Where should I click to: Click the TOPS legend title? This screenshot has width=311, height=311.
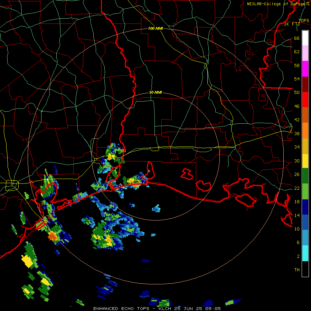coord(304,20)
